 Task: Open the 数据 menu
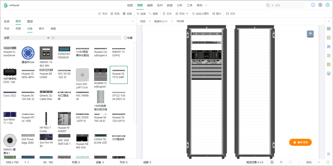pyautogui.click(x=170, y=5)
